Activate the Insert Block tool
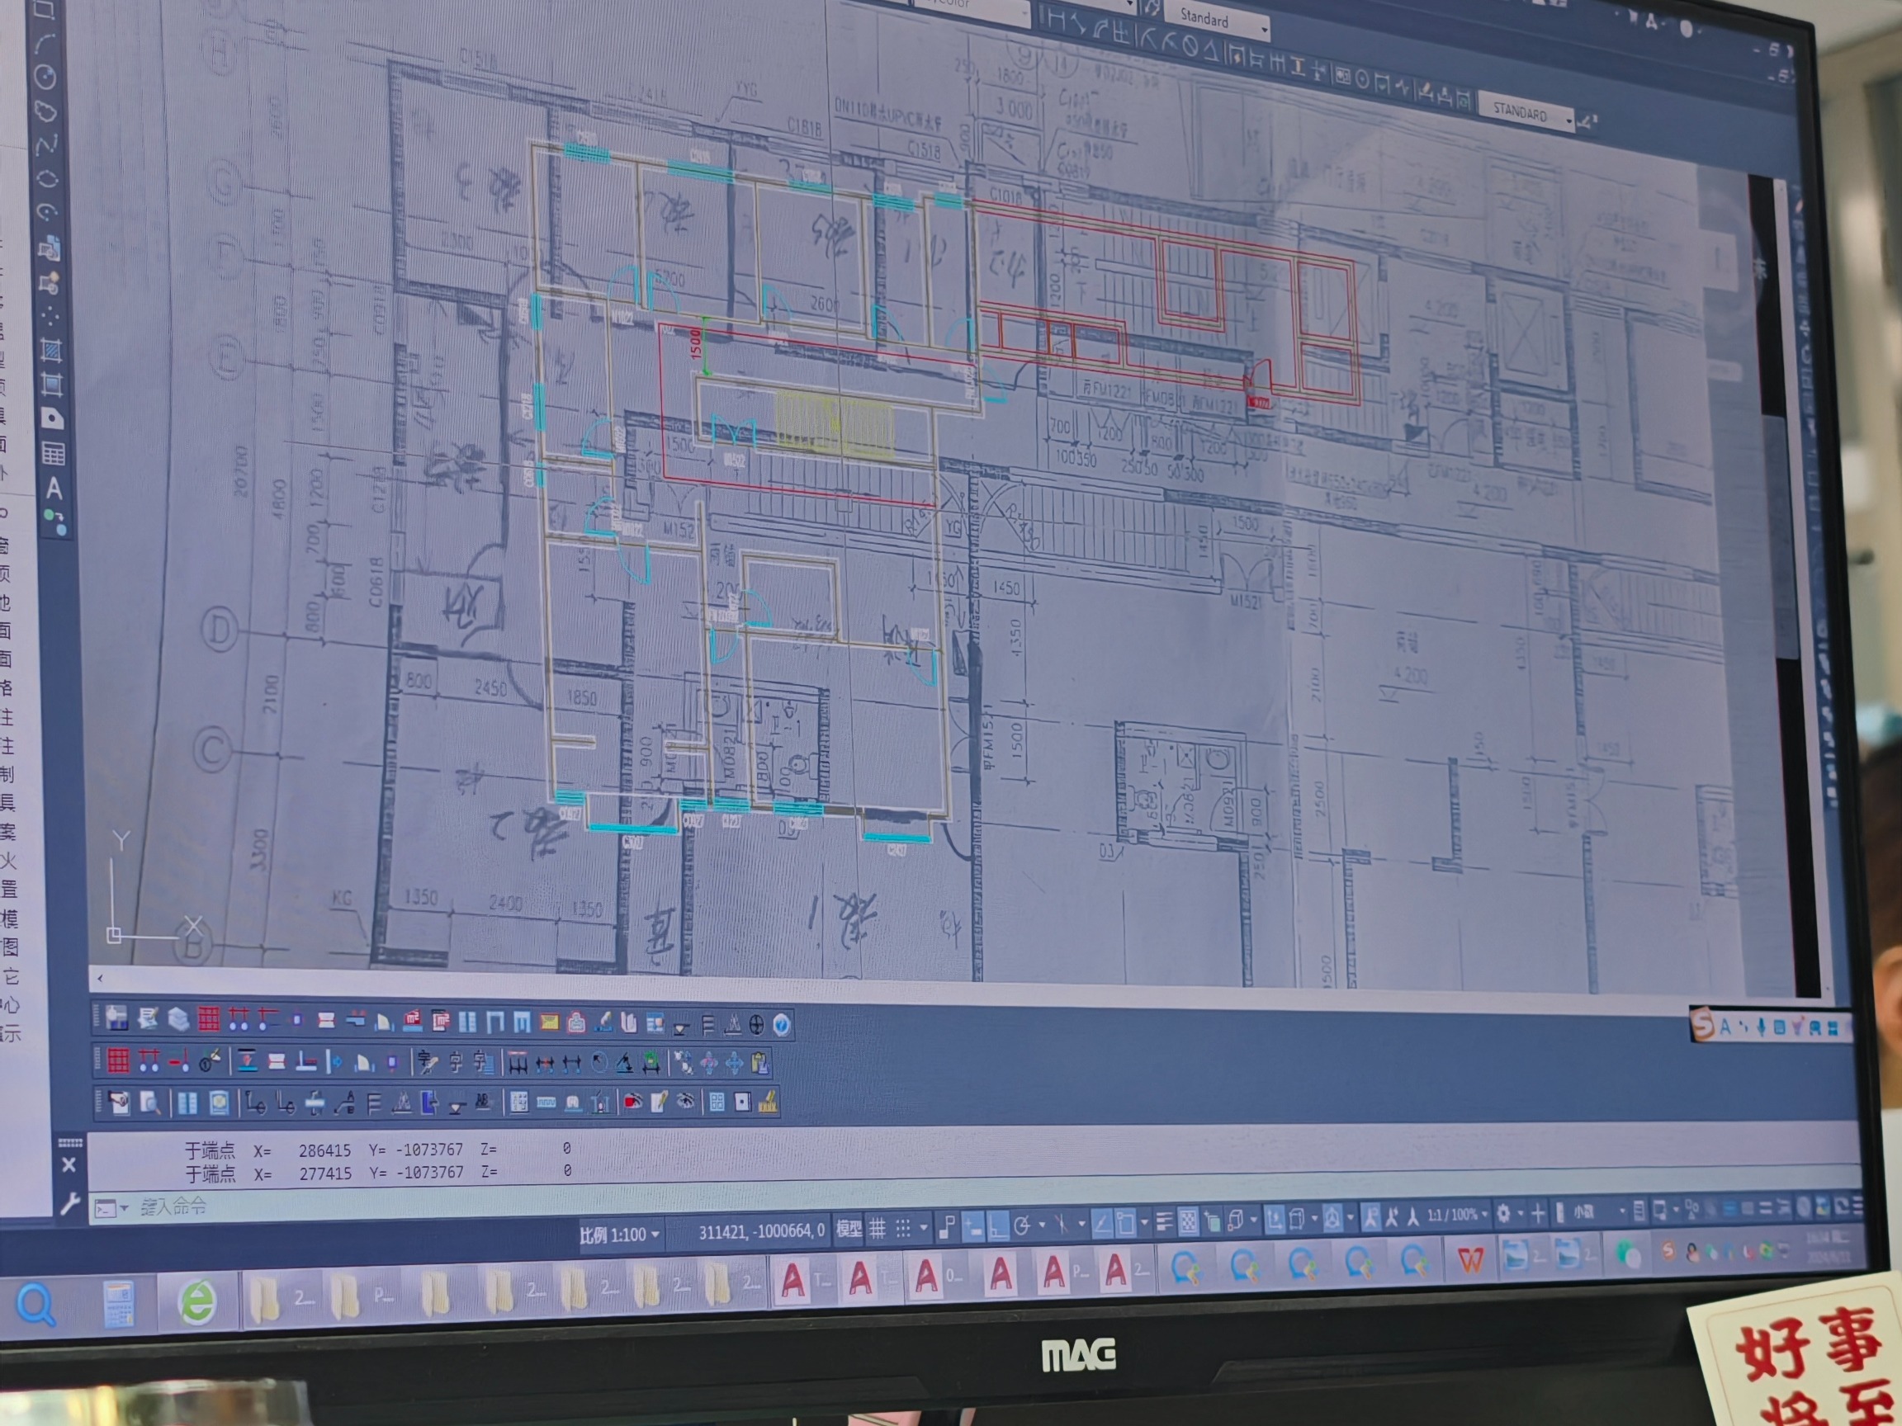 coord(49,248)
